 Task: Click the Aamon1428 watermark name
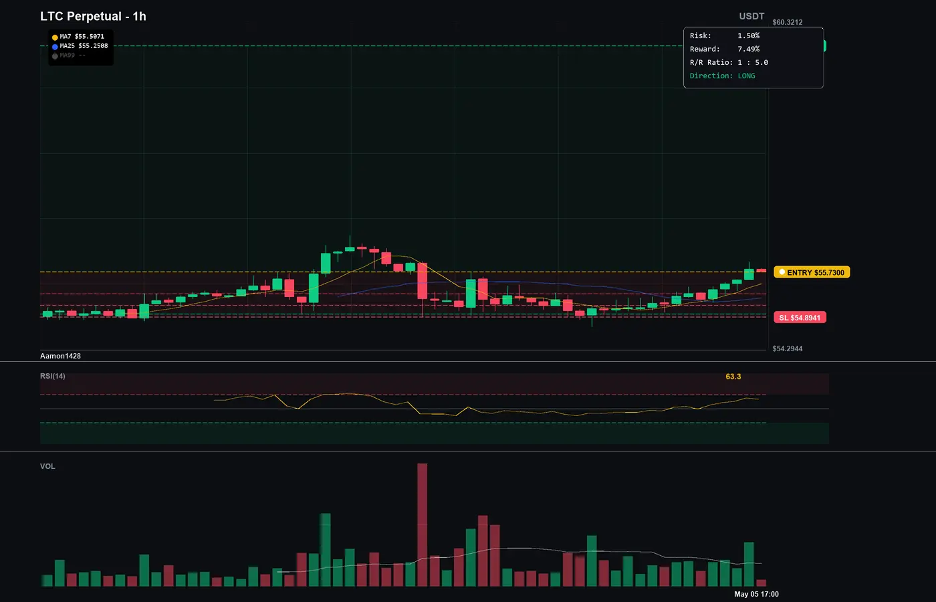pos(60,356)
